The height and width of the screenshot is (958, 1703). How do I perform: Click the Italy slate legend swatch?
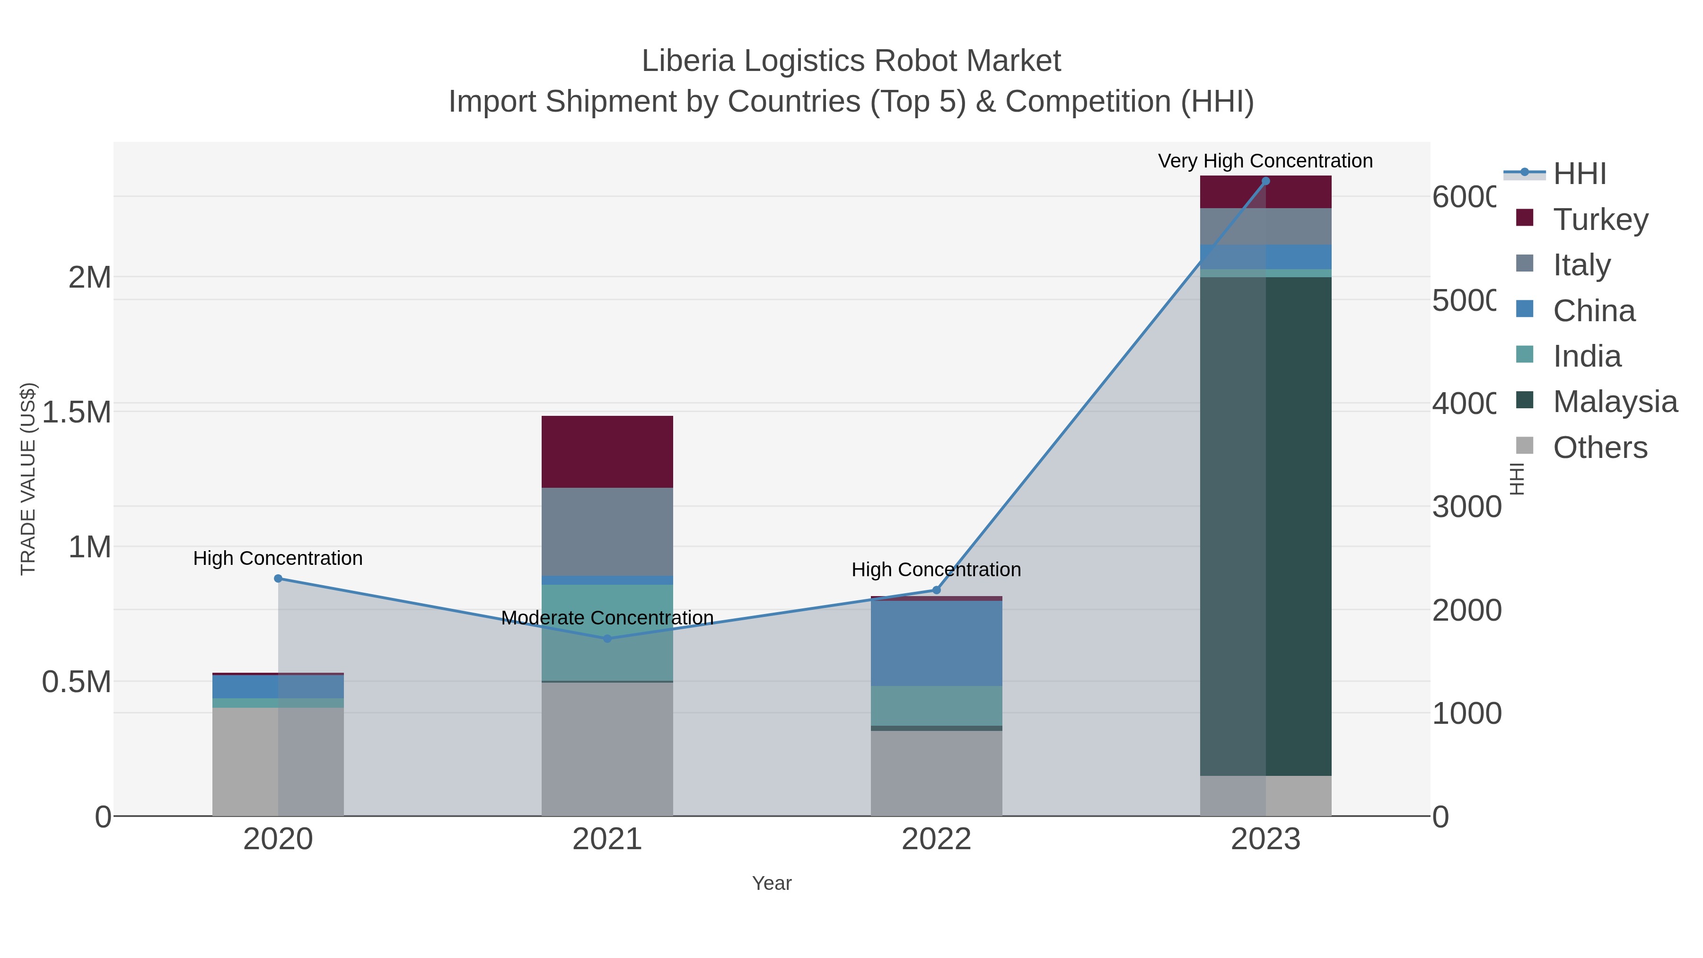(x=1525, y=263)
